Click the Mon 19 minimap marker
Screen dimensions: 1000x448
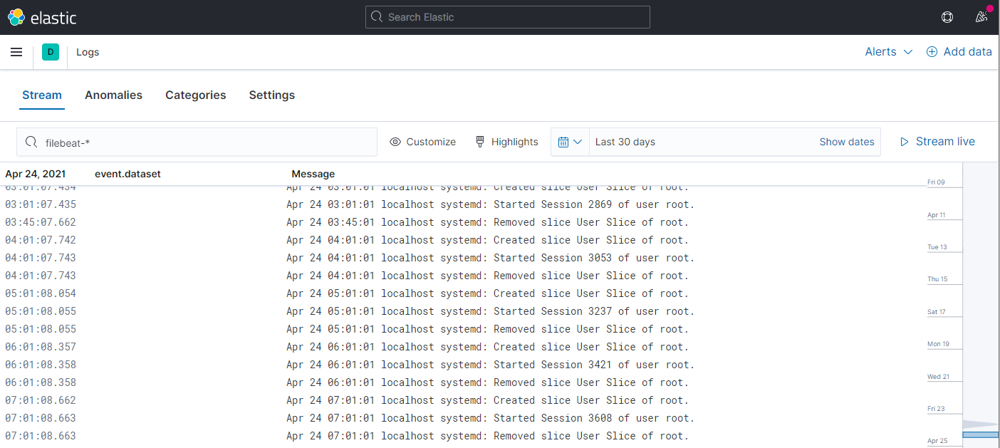[x=938, y=344]
